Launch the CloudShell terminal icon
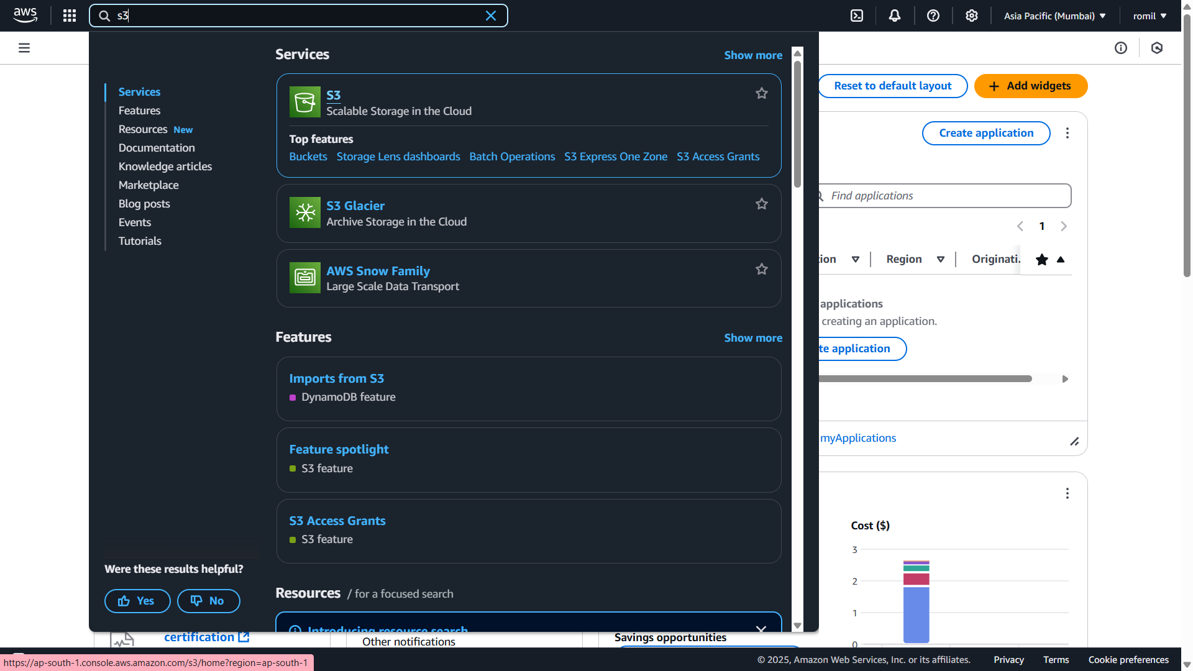 coord(857,16)
